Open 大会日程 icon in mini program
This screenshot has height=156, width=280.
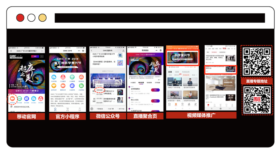coord(54,77)
